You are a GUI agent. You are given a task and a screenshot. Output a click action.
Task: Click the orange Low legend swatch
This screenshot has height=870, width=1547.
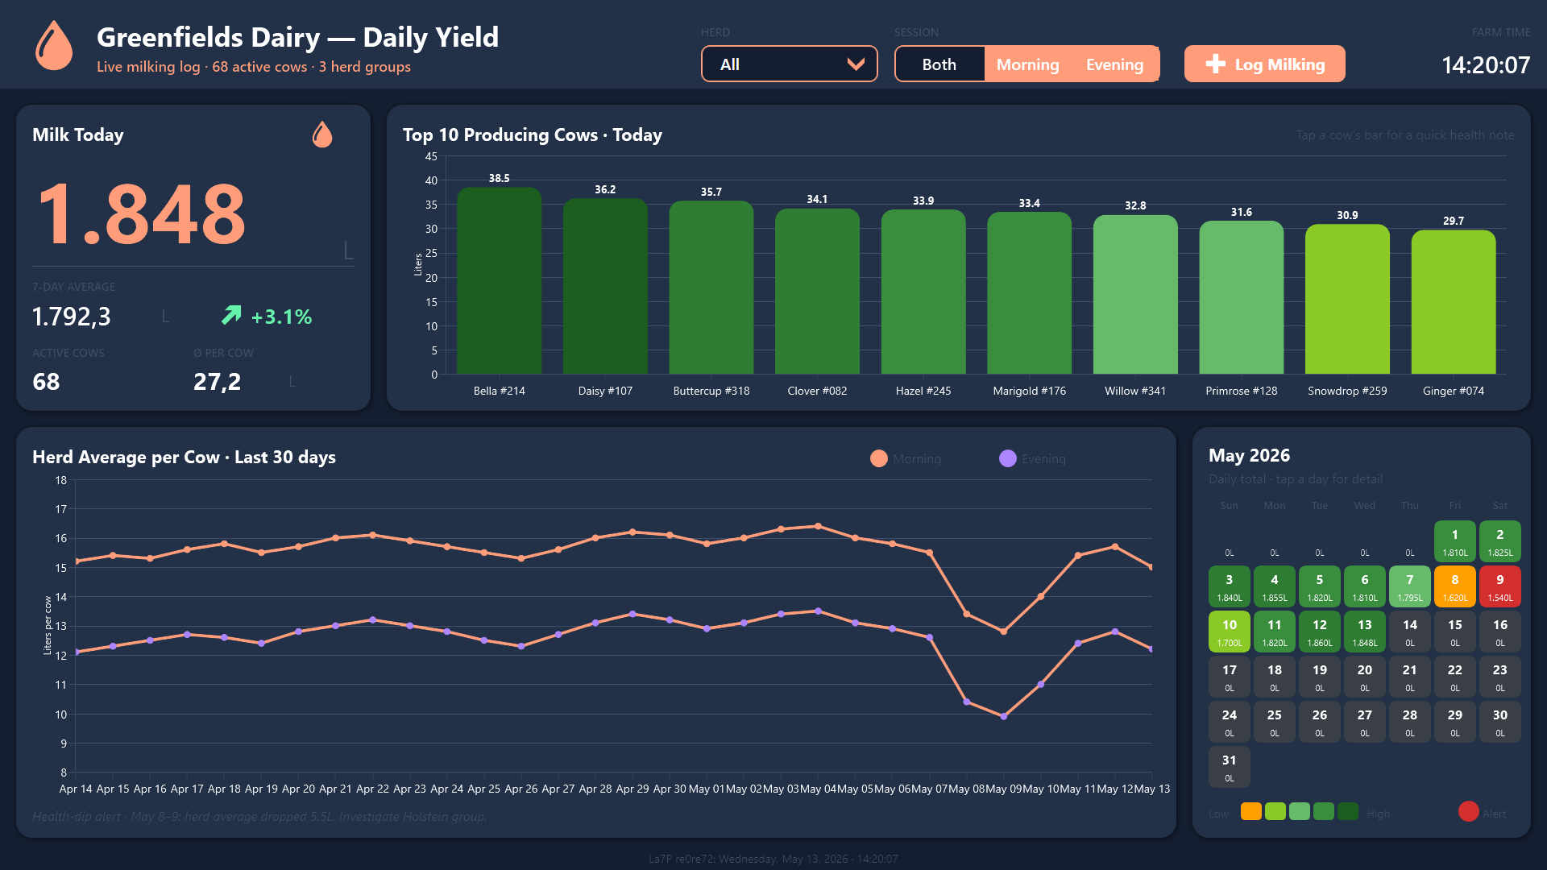(x=1251, y=811)
